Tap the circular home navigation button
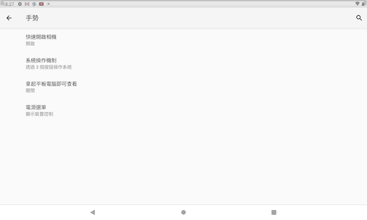The image size is (367, 220). pos(183,212)
